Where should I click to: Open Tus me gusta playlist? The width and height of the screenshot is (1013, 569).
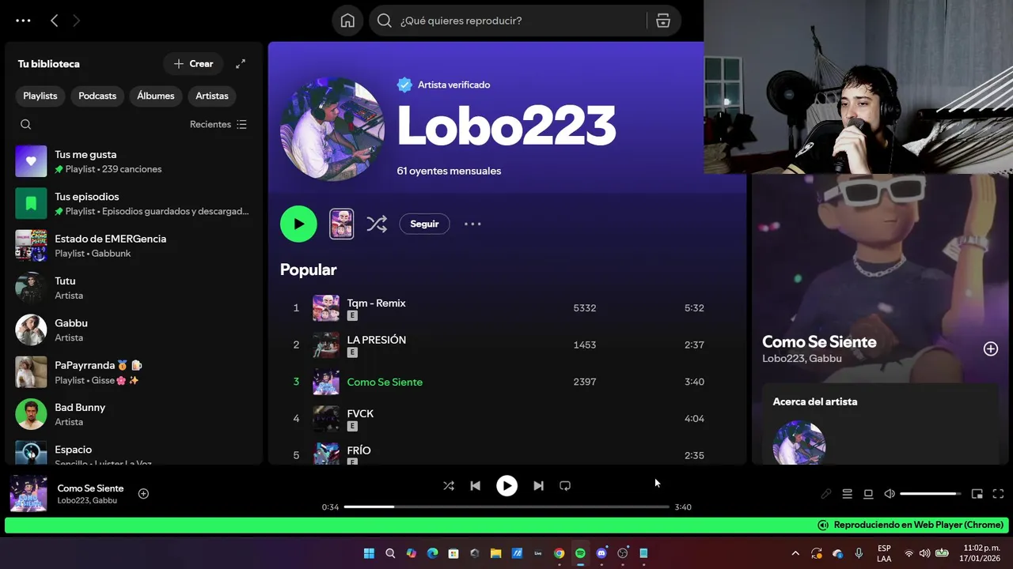(x=135, y=161)
